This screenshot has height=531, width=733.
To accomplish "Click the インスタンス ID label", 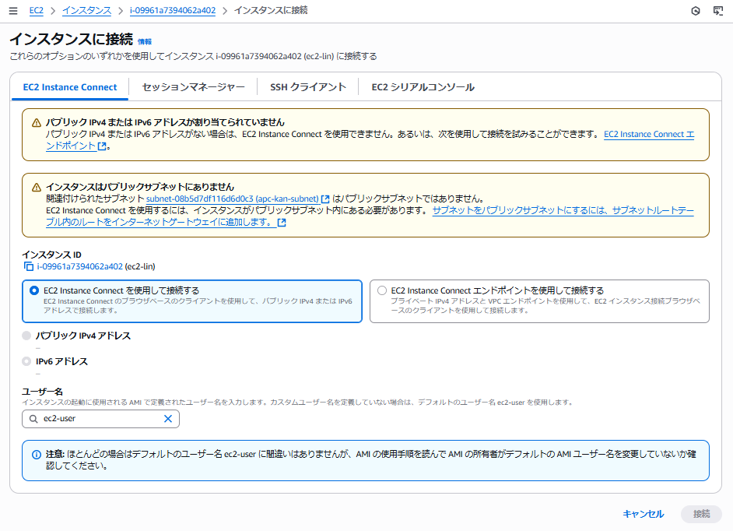I will pos(51,255).
